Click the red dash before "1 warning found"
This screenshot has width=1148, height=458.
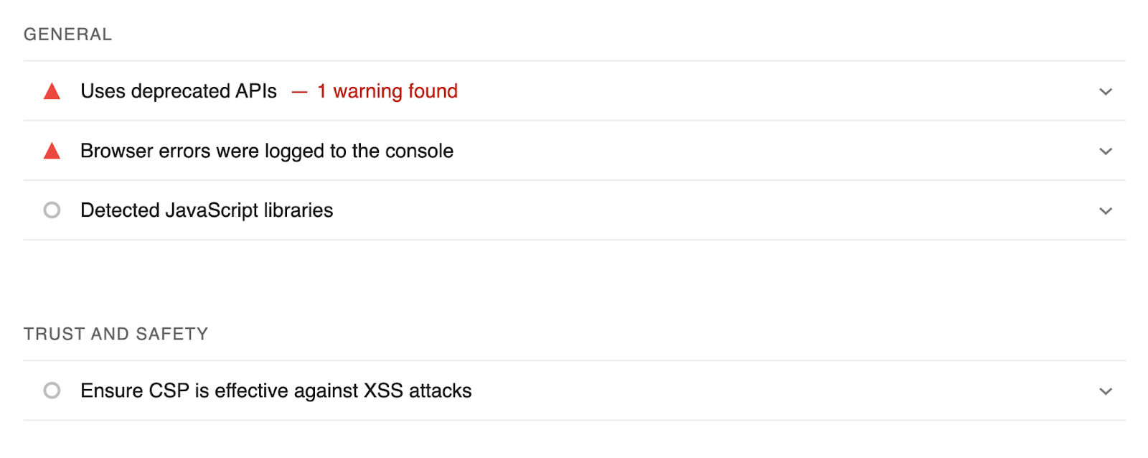click(x=299, y=92)
